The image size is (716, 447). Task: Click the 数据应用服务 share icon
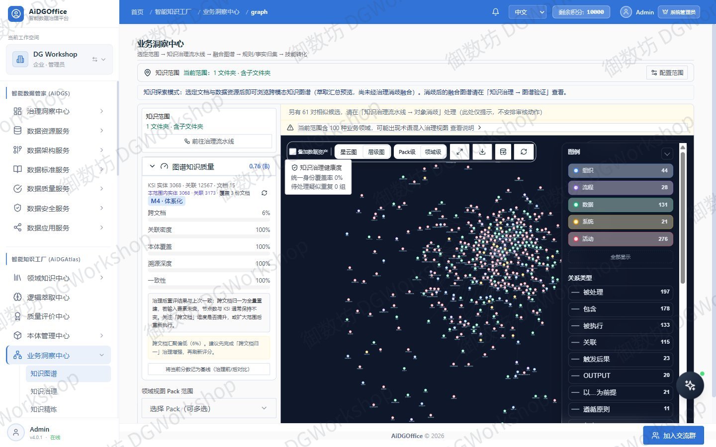click(17, 227)
